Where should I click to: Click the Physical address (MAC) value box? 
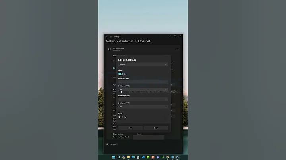[x=149, y=137]
